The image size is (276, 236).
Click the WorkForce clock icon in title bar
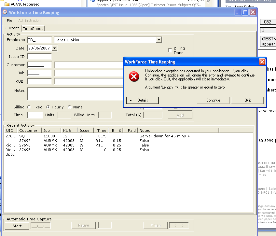pos(5,12)
